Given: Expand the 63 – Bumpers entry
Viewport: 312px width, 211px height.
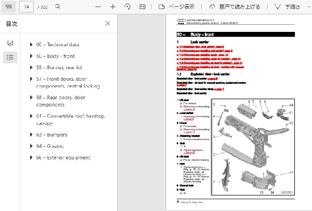Looking at the screenshot, I should click(31, 135).
